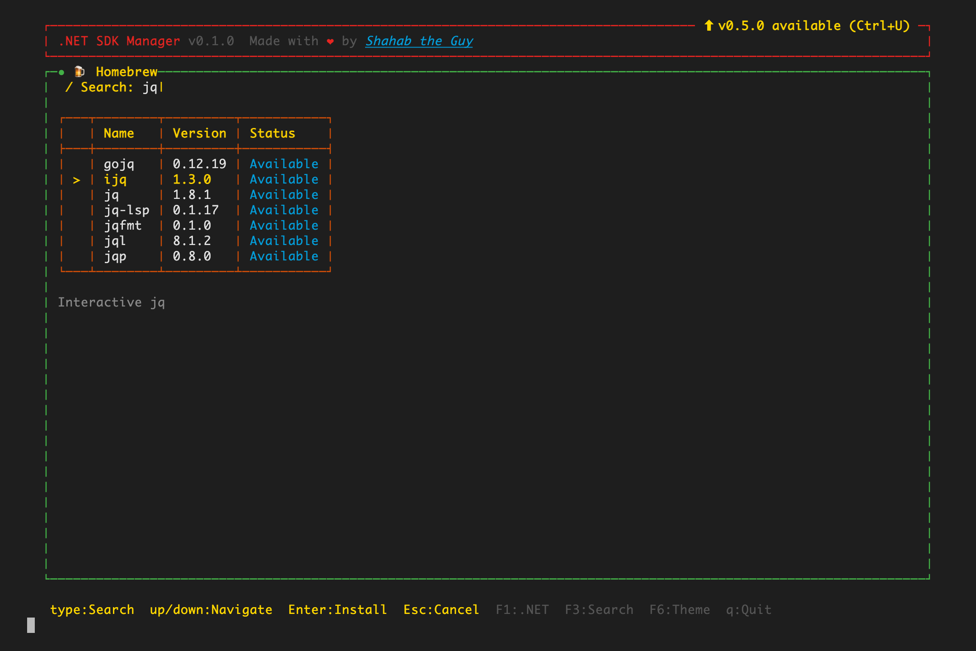Click version 1.8.1 of jq
The image size is (976, 651).
pyautogui.click(x=192, y=195)
